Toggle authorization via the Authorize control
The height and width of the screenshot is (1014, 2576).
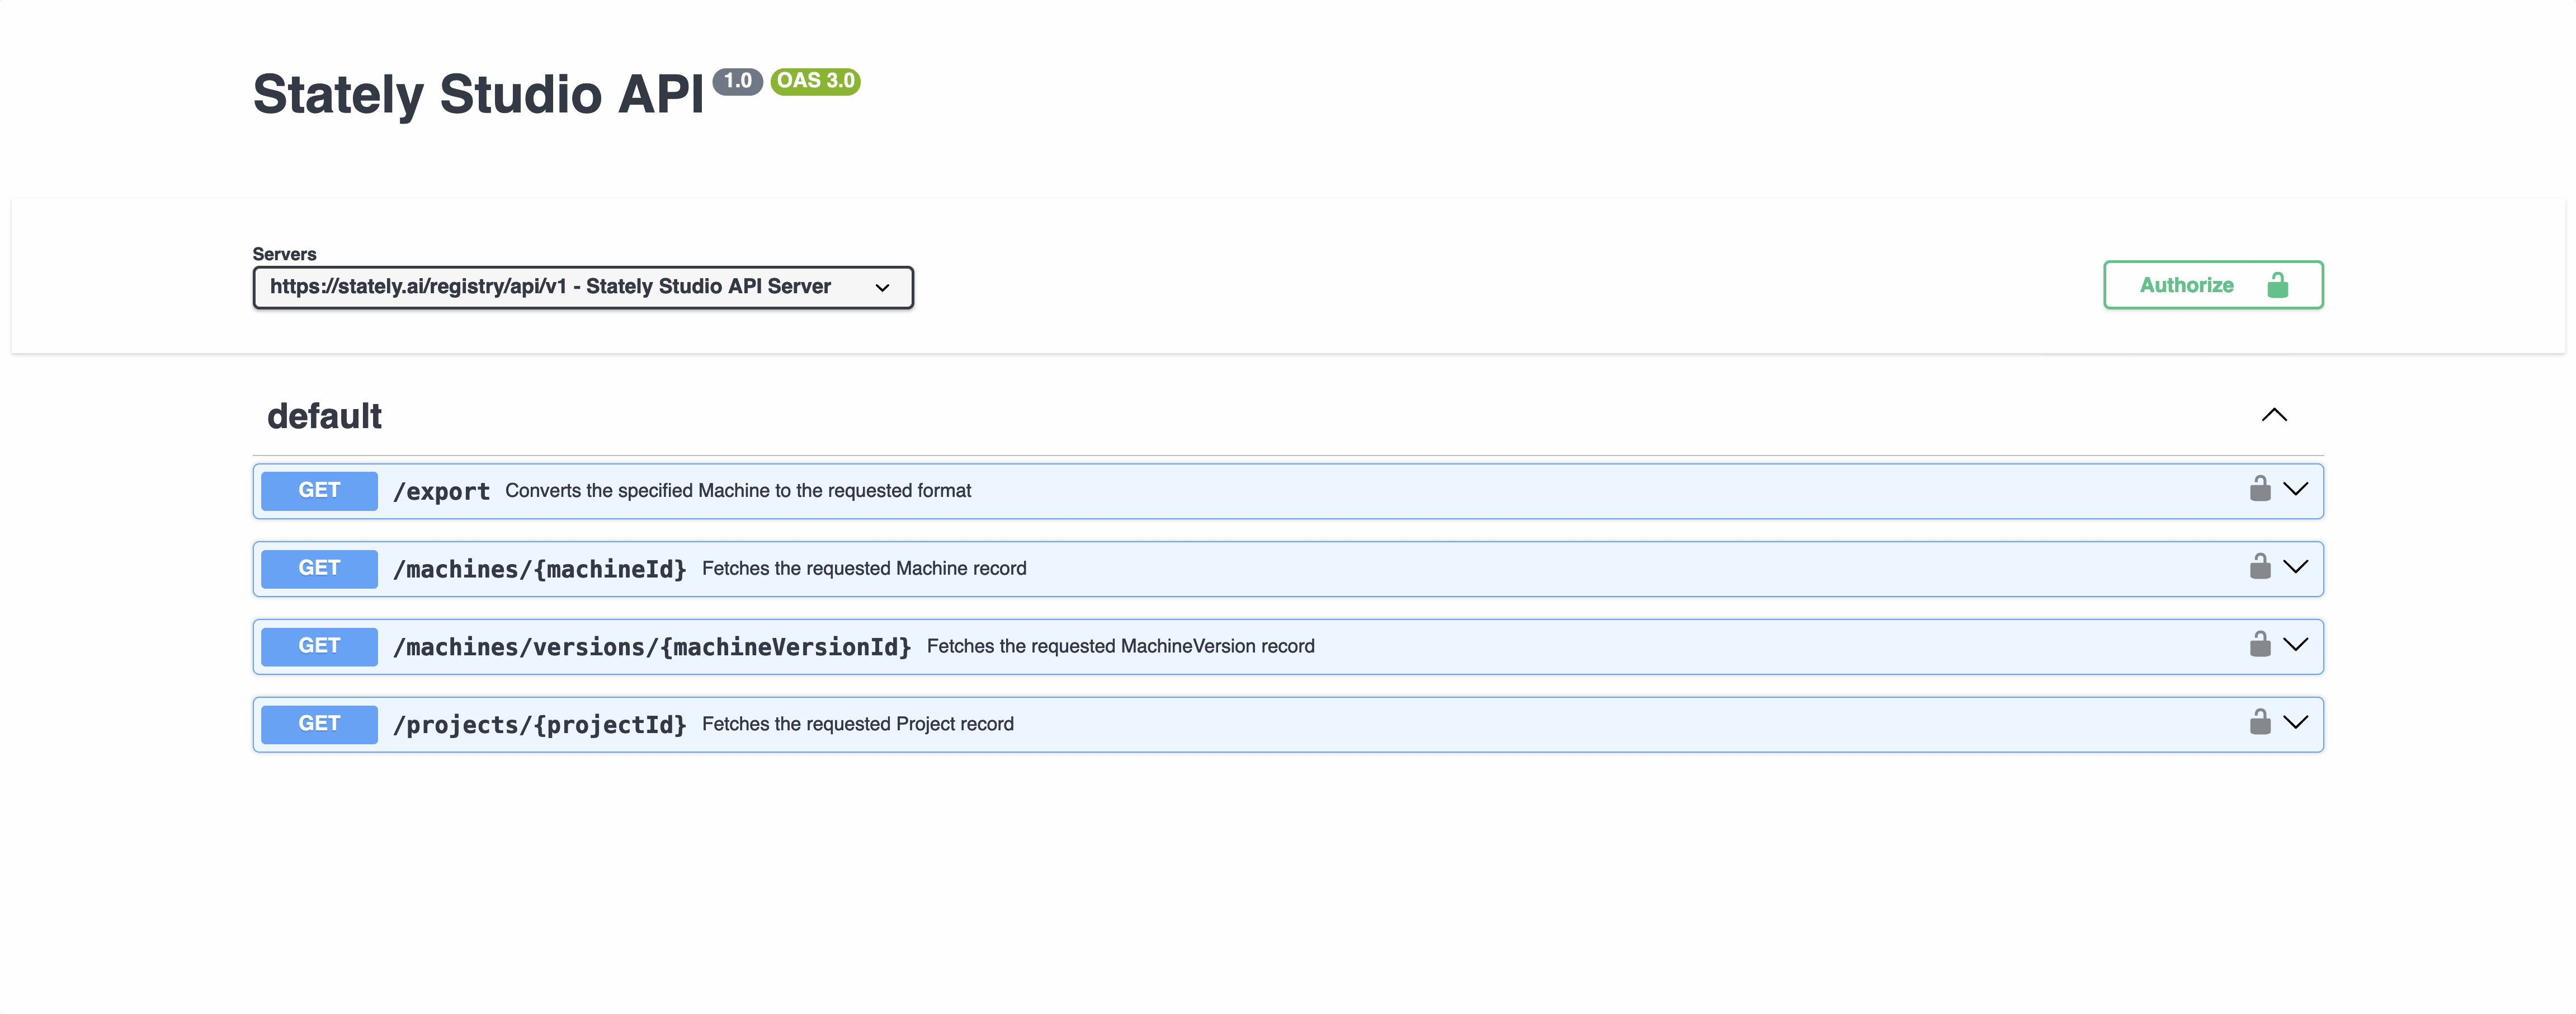pyautogui.click(x=2212, y=284)
